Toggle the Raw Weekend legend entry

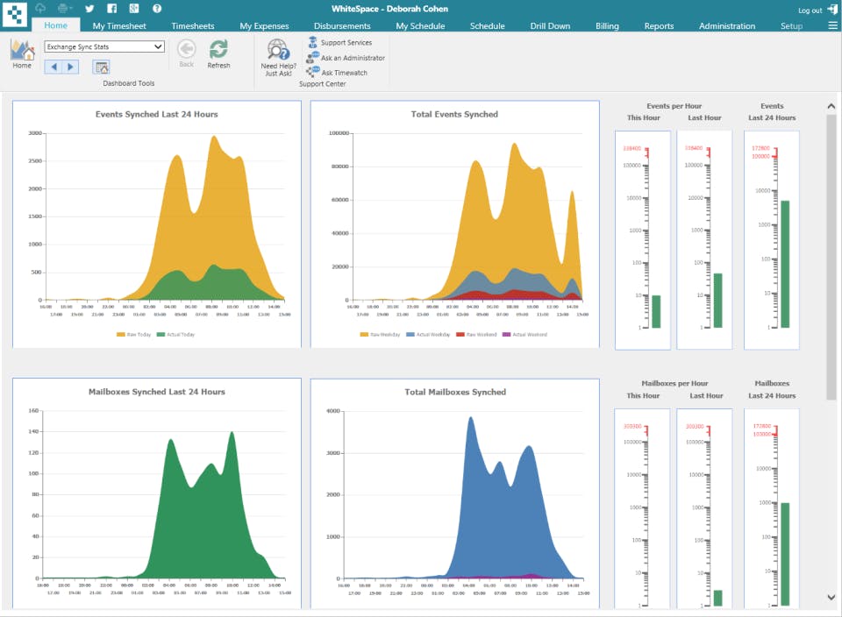pyautogui.click(x=476, y=335)
